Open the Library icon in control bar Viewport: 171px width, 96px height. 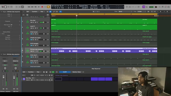click(x=3, y=7)
